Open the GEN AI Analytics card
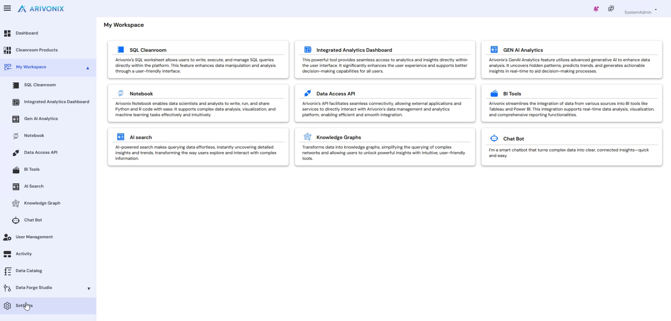Screen dimensions: 671x321 [571, 60]
